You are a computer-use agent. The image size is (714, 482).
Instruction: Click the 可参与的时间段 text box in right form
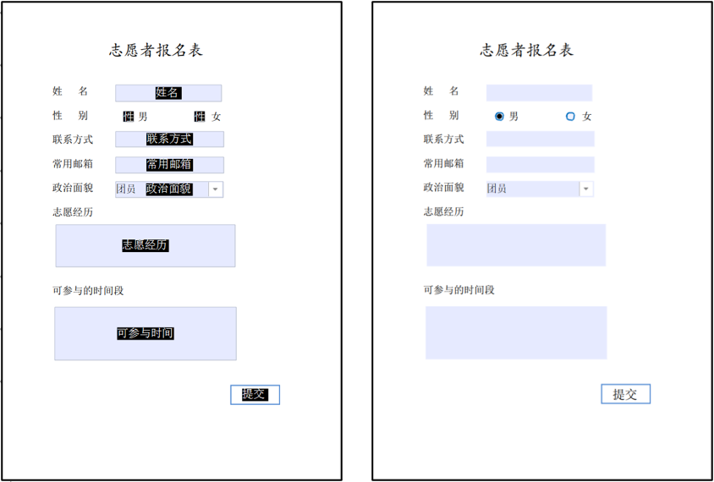coord(516,332)
